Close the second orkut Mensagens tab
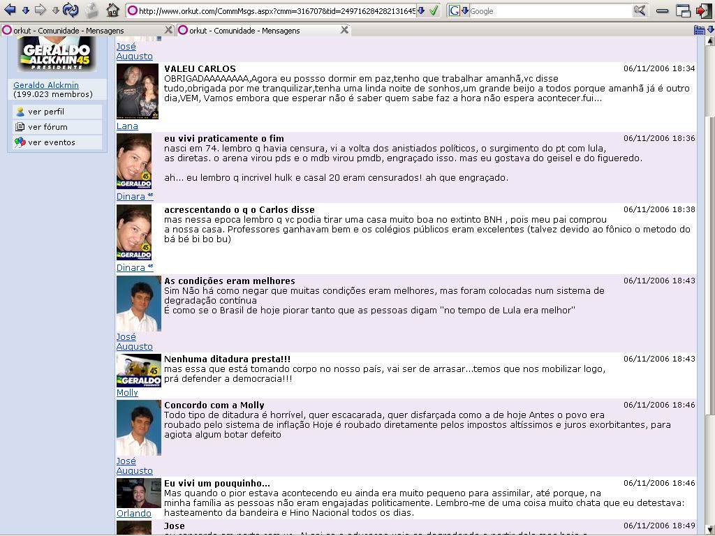Viewport: 715px width, 536px height. click(x=344, y=30)
